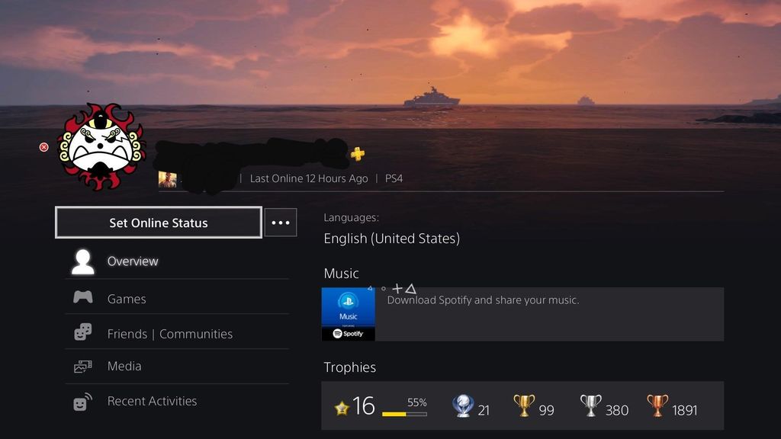Viewport: 781px width, 439px height.
Task: Open the three-dot options menu
Action: point(281,223)
